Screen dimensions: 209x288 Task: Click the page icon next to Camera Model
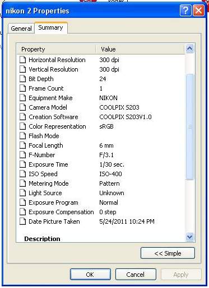click(23, 107)
